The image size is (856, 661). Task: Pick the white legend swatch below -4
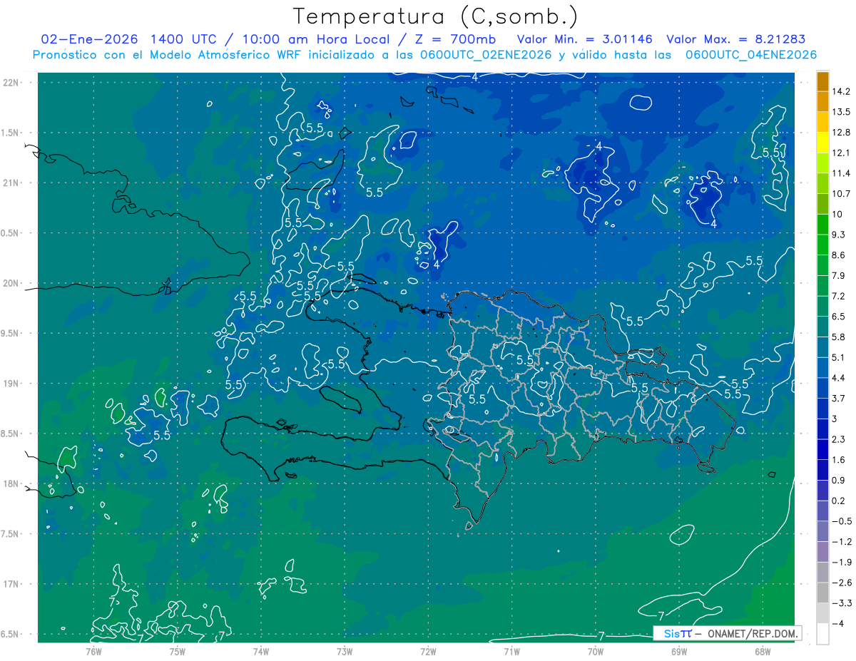point(822,634)
